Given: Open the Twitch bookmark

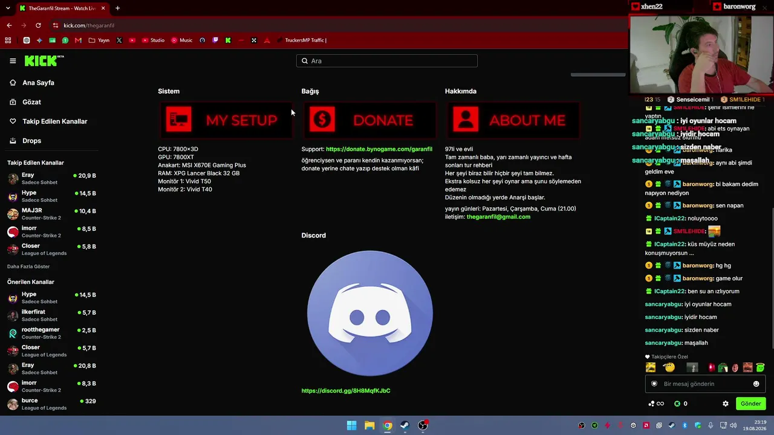Looking at the screenshot, I should 215,40.
